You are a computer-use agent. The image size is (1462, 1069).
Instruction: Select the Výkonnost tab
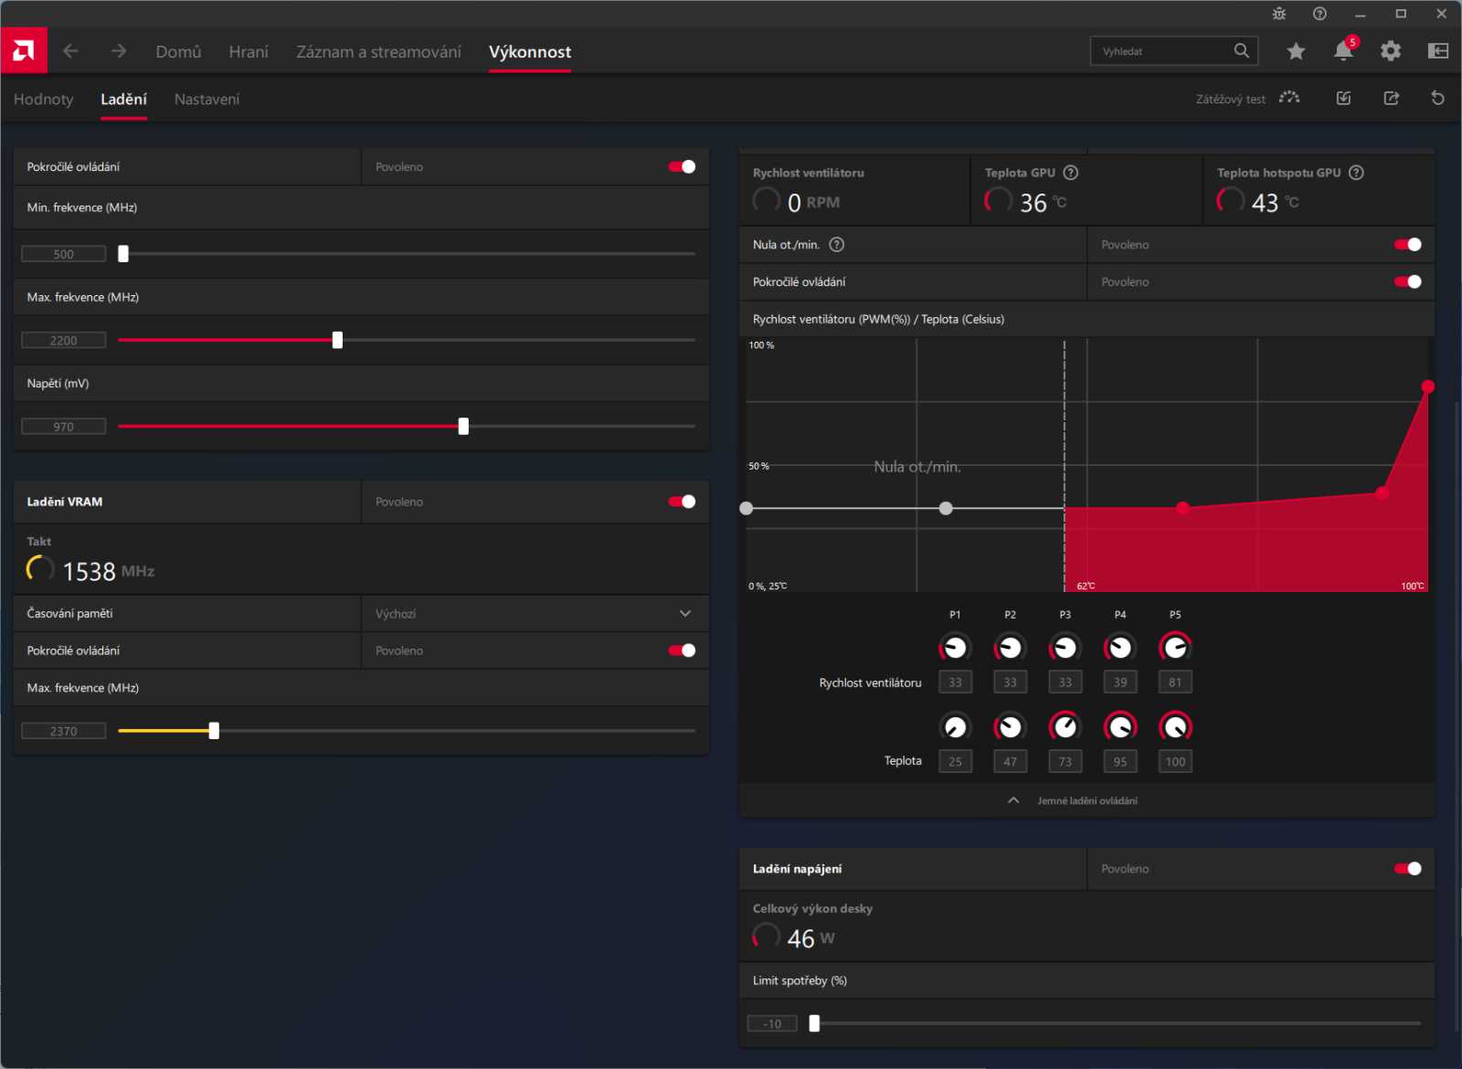coord(530,52)
